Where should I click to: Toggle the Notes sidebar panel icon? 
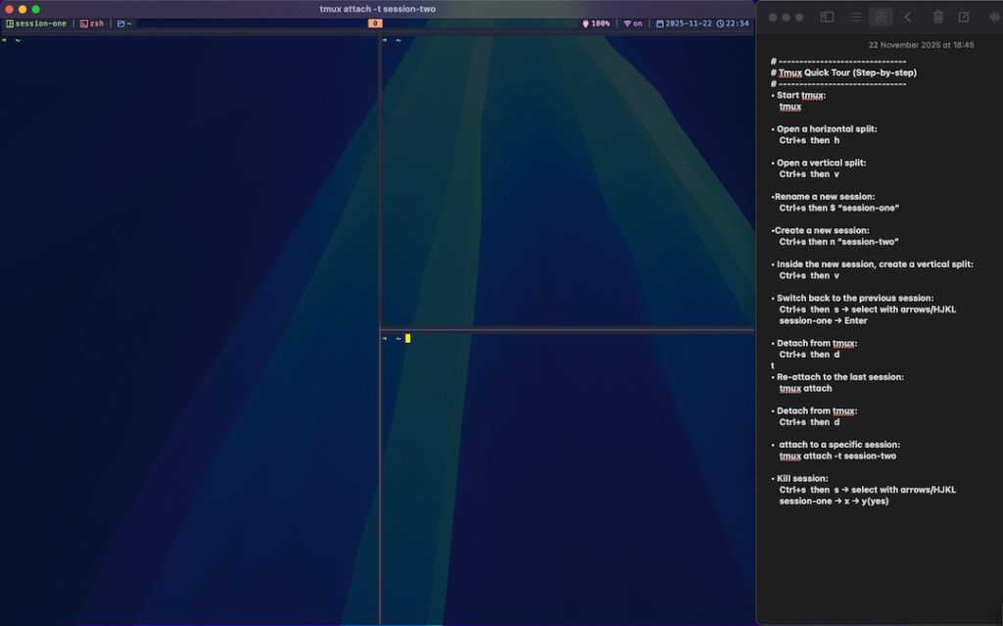click(x=827, y=17)
